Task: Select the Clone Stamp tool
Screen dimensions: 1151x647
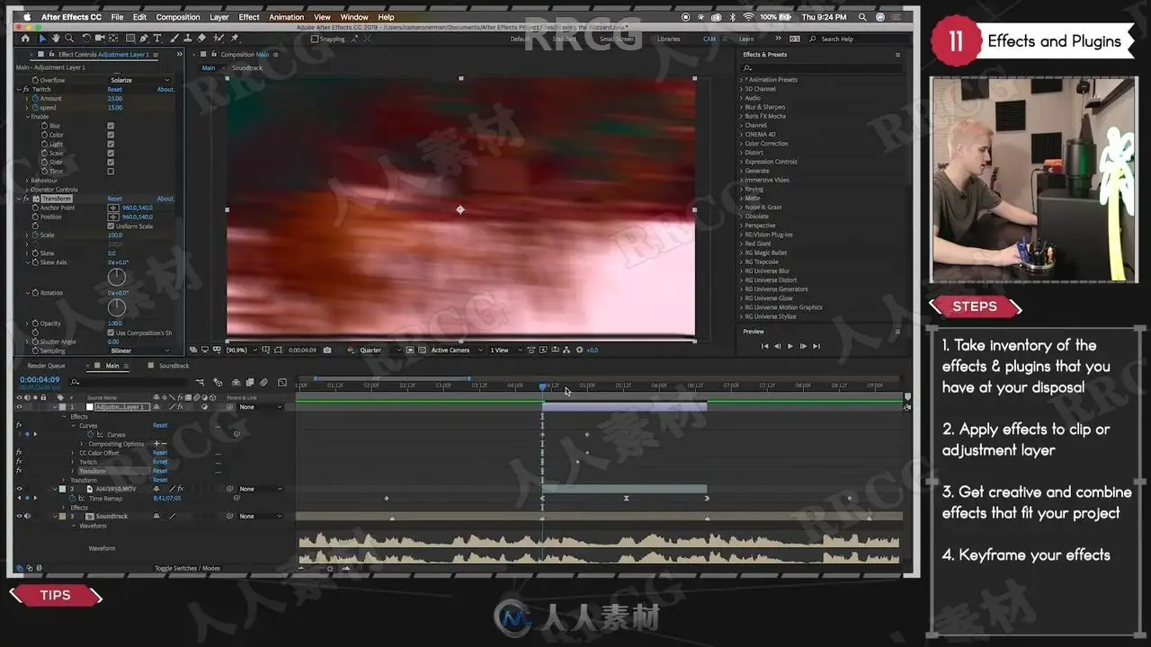Action: click(x=187, y=39)
